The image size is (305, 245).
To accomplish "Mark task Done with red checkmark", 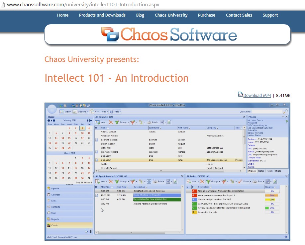I will pyautogui.click(x=240, y=182).
